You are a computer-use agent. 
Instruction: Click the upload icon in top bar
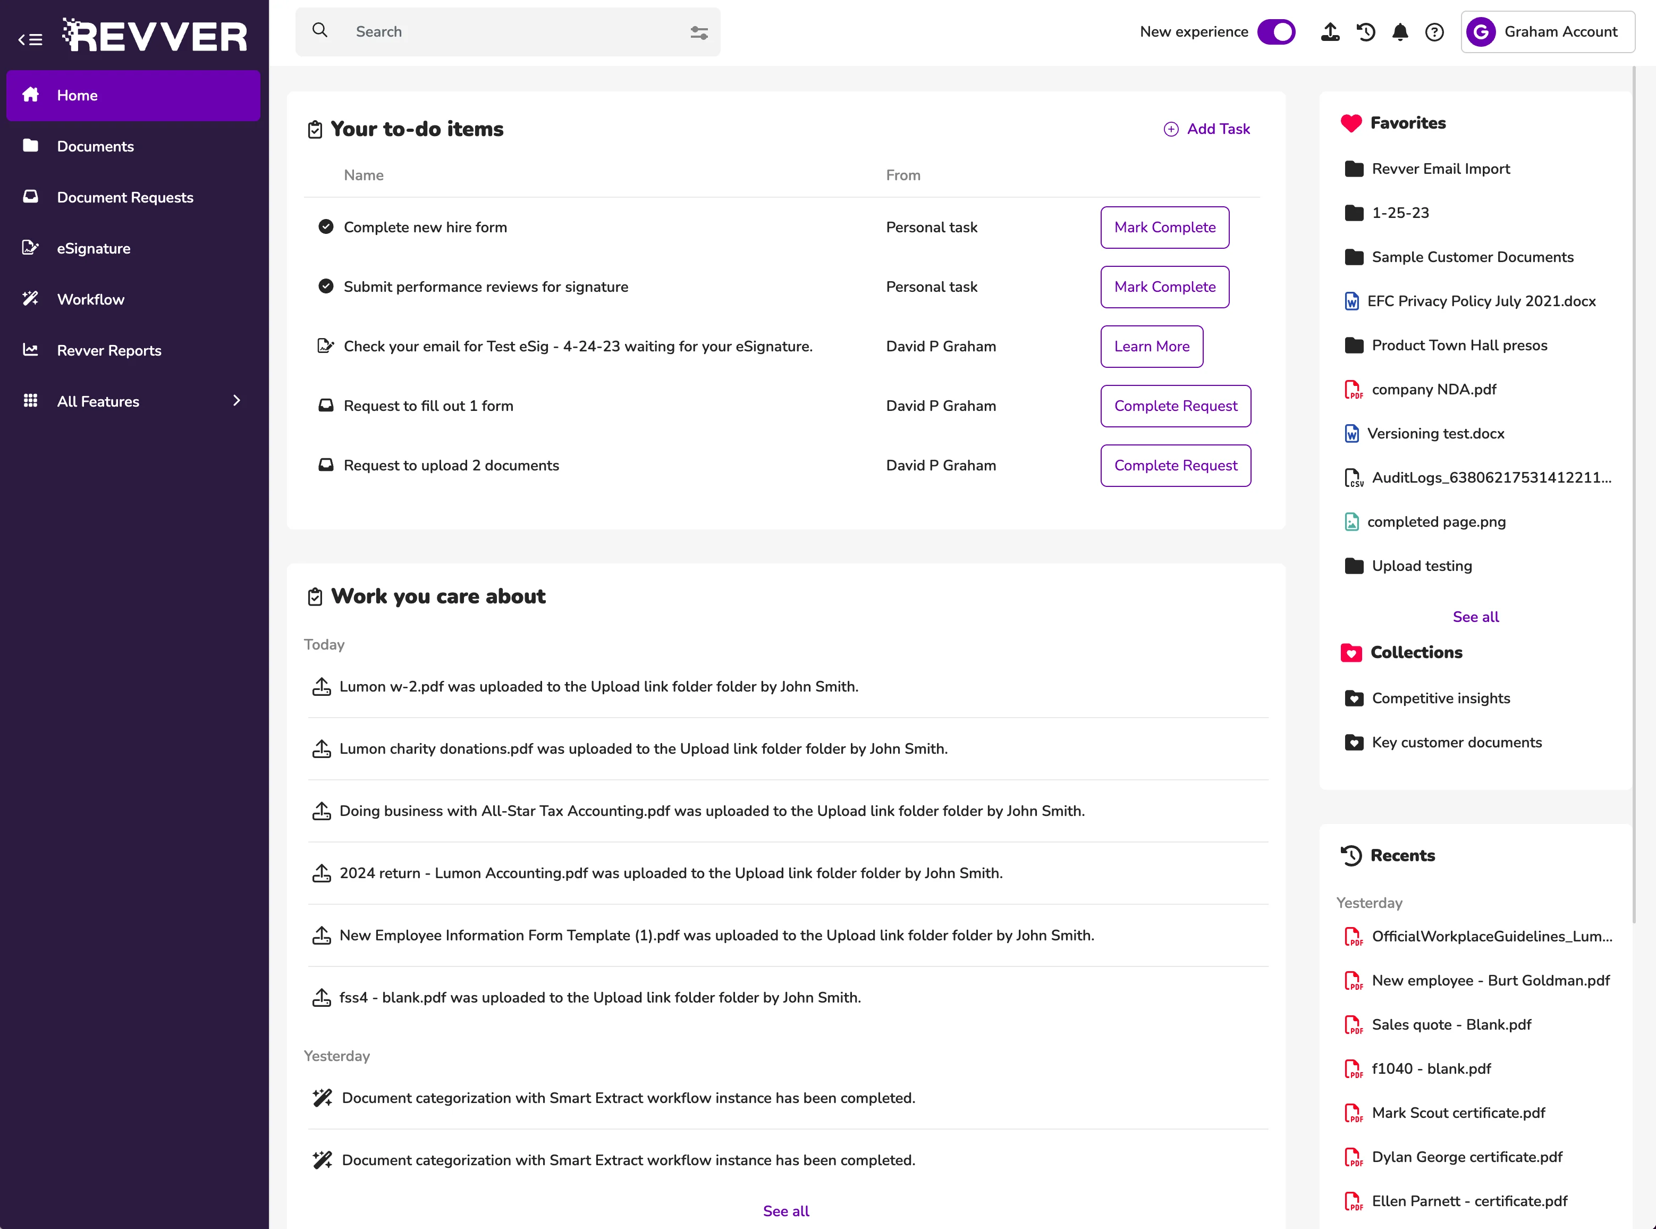[x=1330, y=32]
